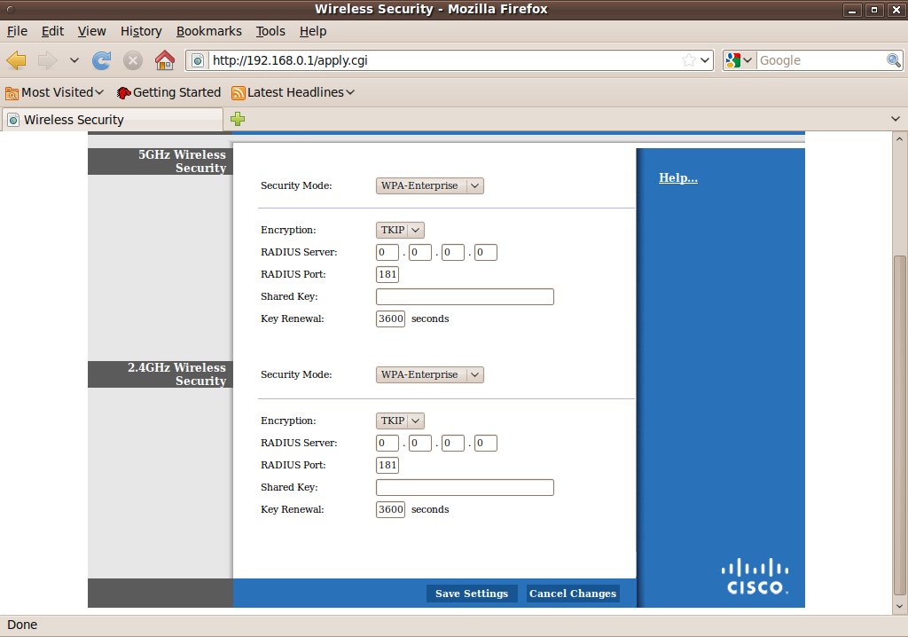Screen dimensions: 908x637
Task: Click the Reload page icon
Action: tap(102, 60)
